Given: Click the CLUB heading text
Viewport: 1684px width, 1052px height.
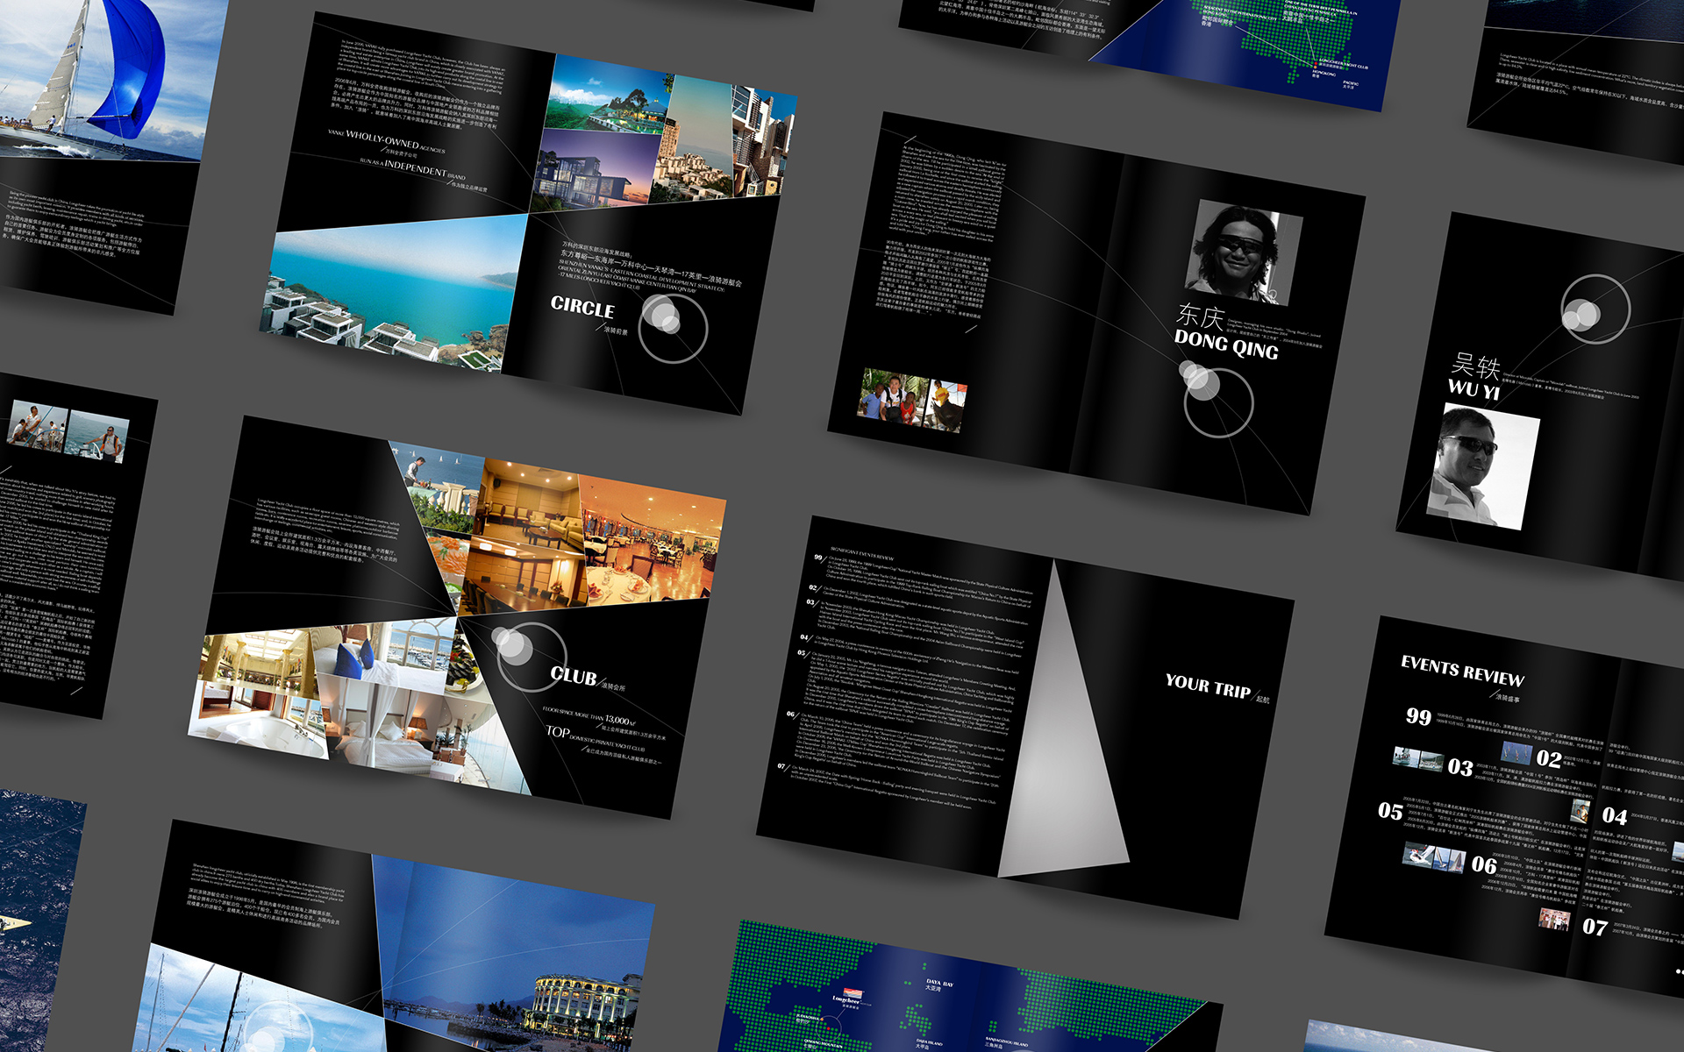Looking at the screenshot, I should pyautogui.click(x=574, y=675).
